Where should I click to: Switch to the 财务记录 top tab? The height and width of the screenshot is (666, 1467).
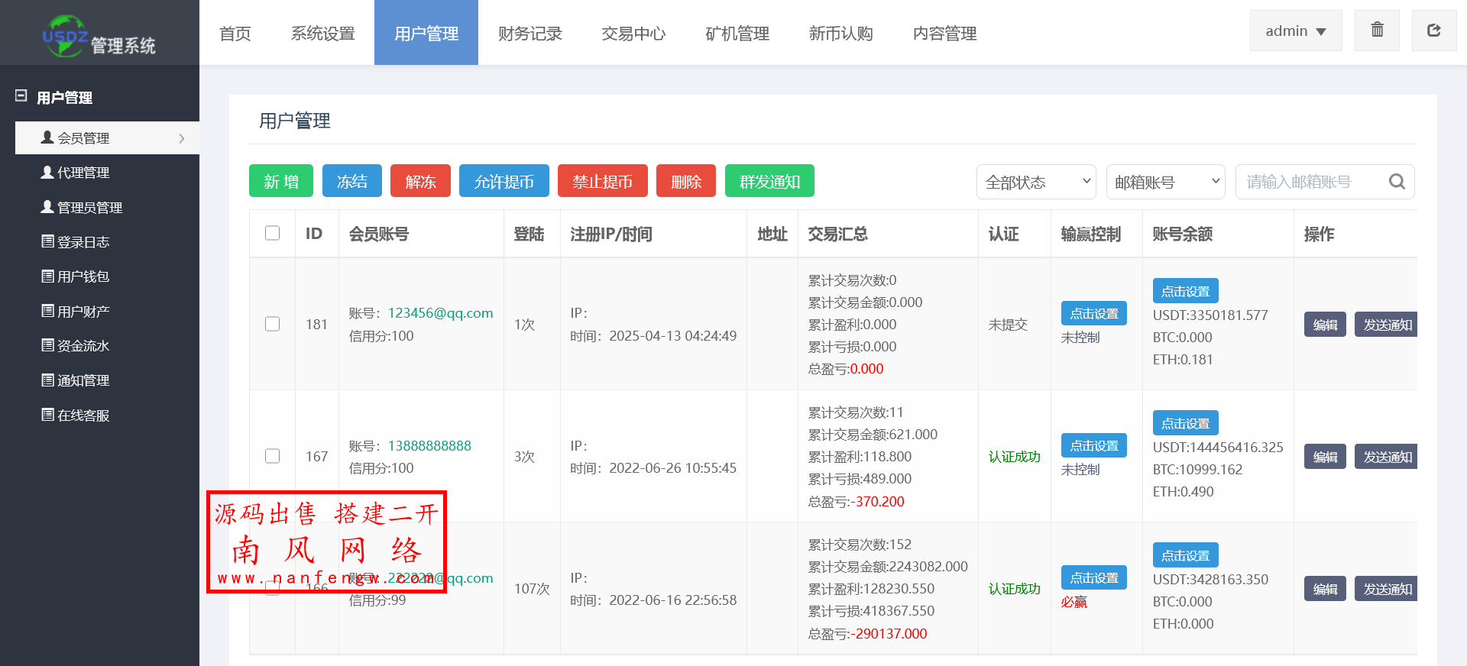pyautogui.click(x=529, y=34)
